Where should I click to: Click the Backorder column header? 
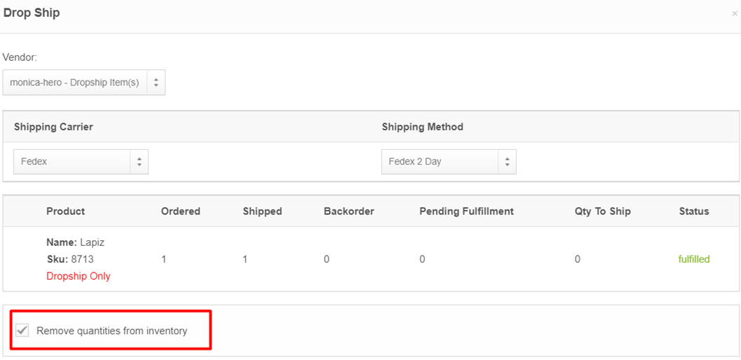348,212
